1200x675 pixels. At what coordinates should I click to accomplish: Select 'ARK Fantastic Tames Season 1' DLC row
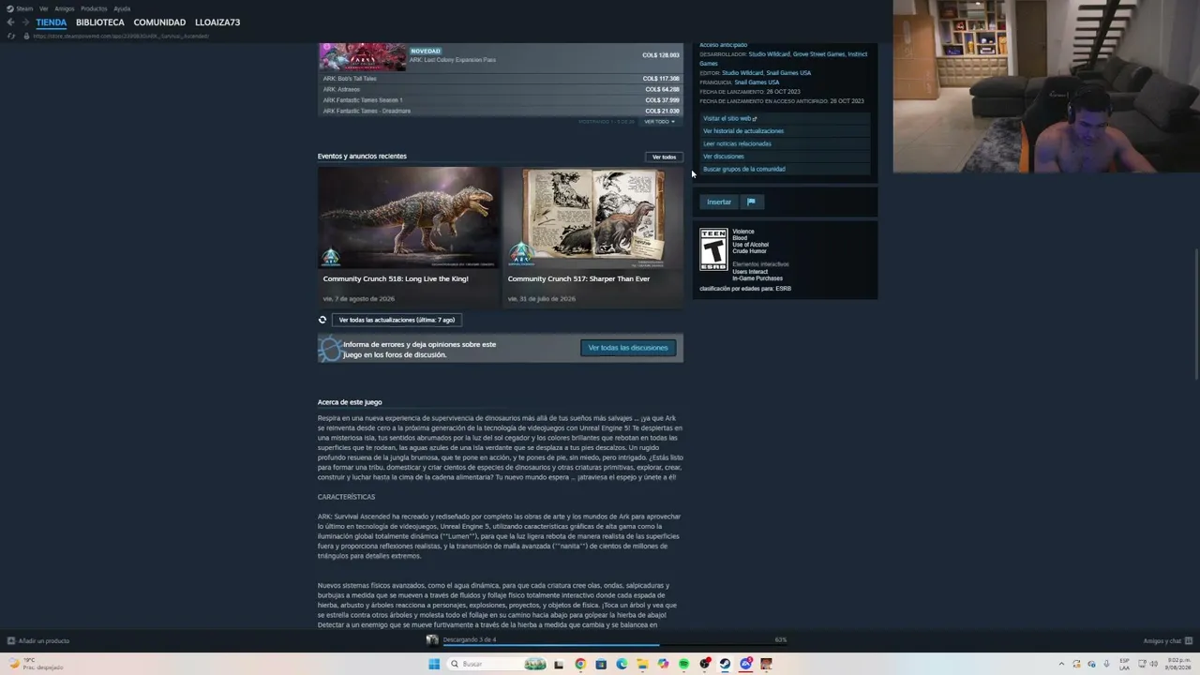pos(501,100)
